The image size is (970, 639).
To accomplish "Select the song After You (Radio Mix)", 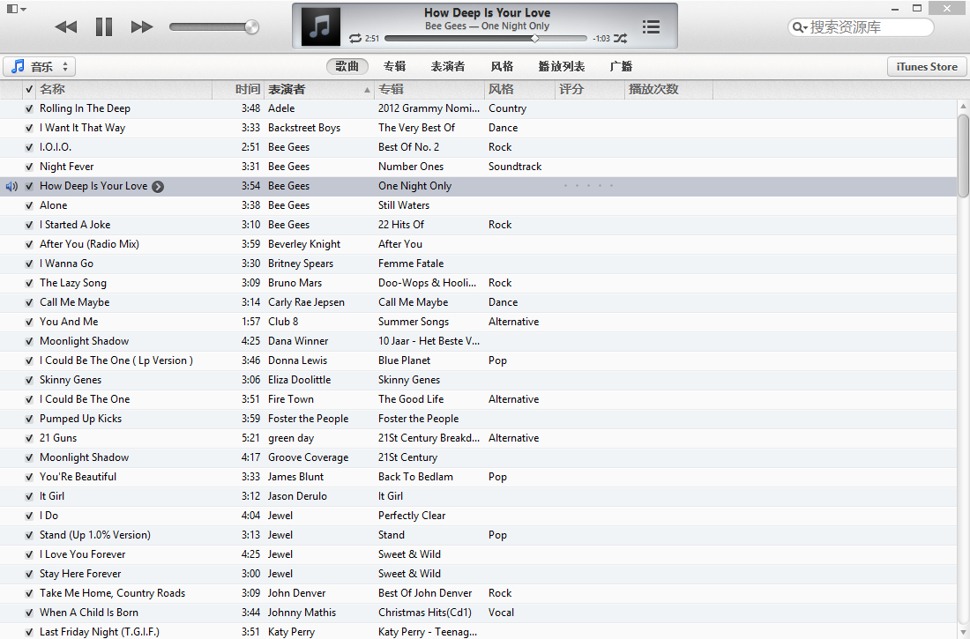I will point(89,244).
